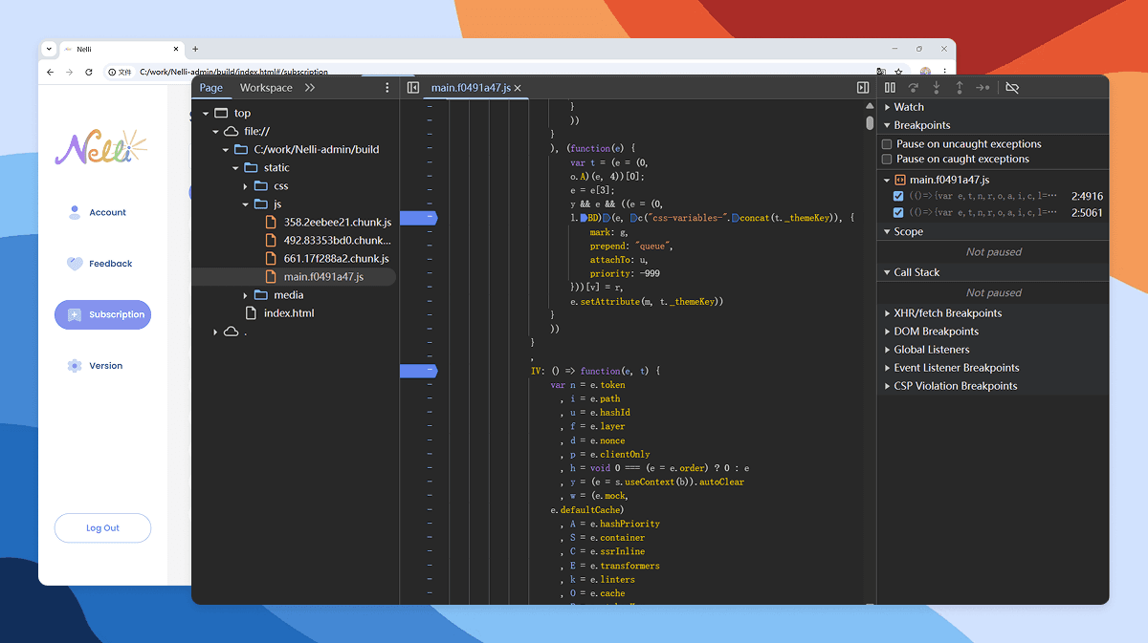Bookmark this page with the star icon
Image resolution: width=1148 pixels, height=643 pixels.
[897, 72]
